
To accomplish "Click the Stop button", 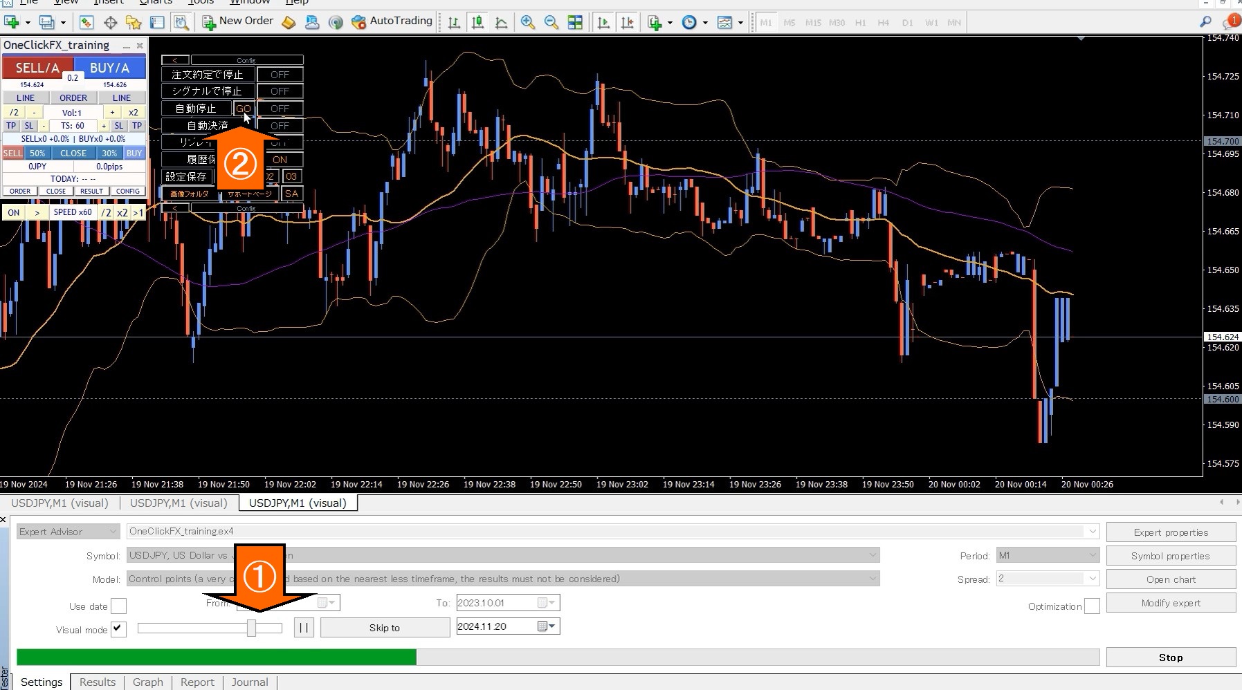I will 1171,658.
